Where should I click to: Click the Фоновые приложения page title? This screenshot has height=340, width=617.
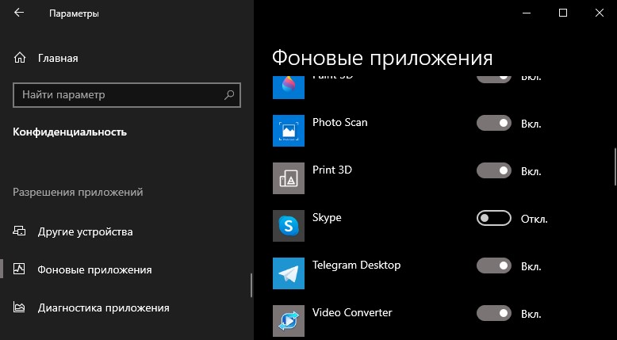pyautogui.click(x=382, y=58)
